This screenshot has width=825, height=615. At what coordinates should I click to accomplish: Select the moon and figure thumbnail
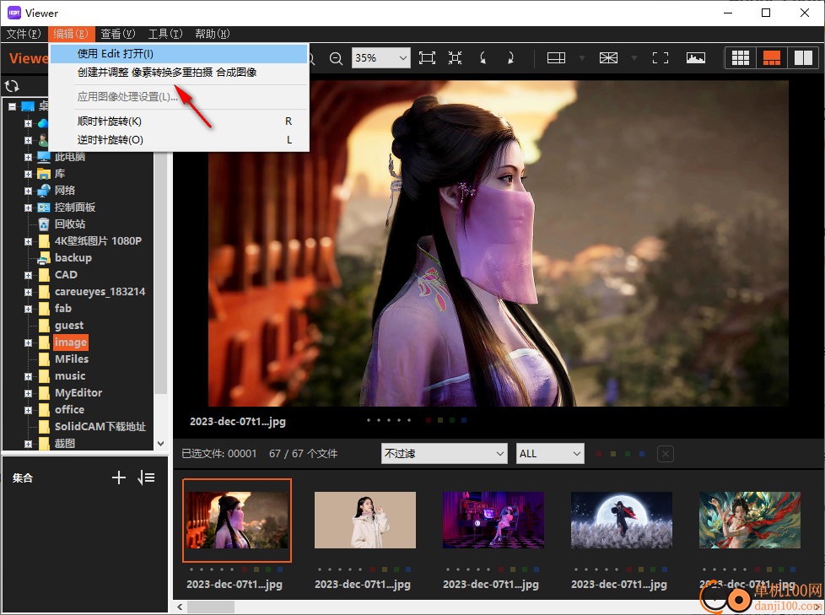pos(622,520)
